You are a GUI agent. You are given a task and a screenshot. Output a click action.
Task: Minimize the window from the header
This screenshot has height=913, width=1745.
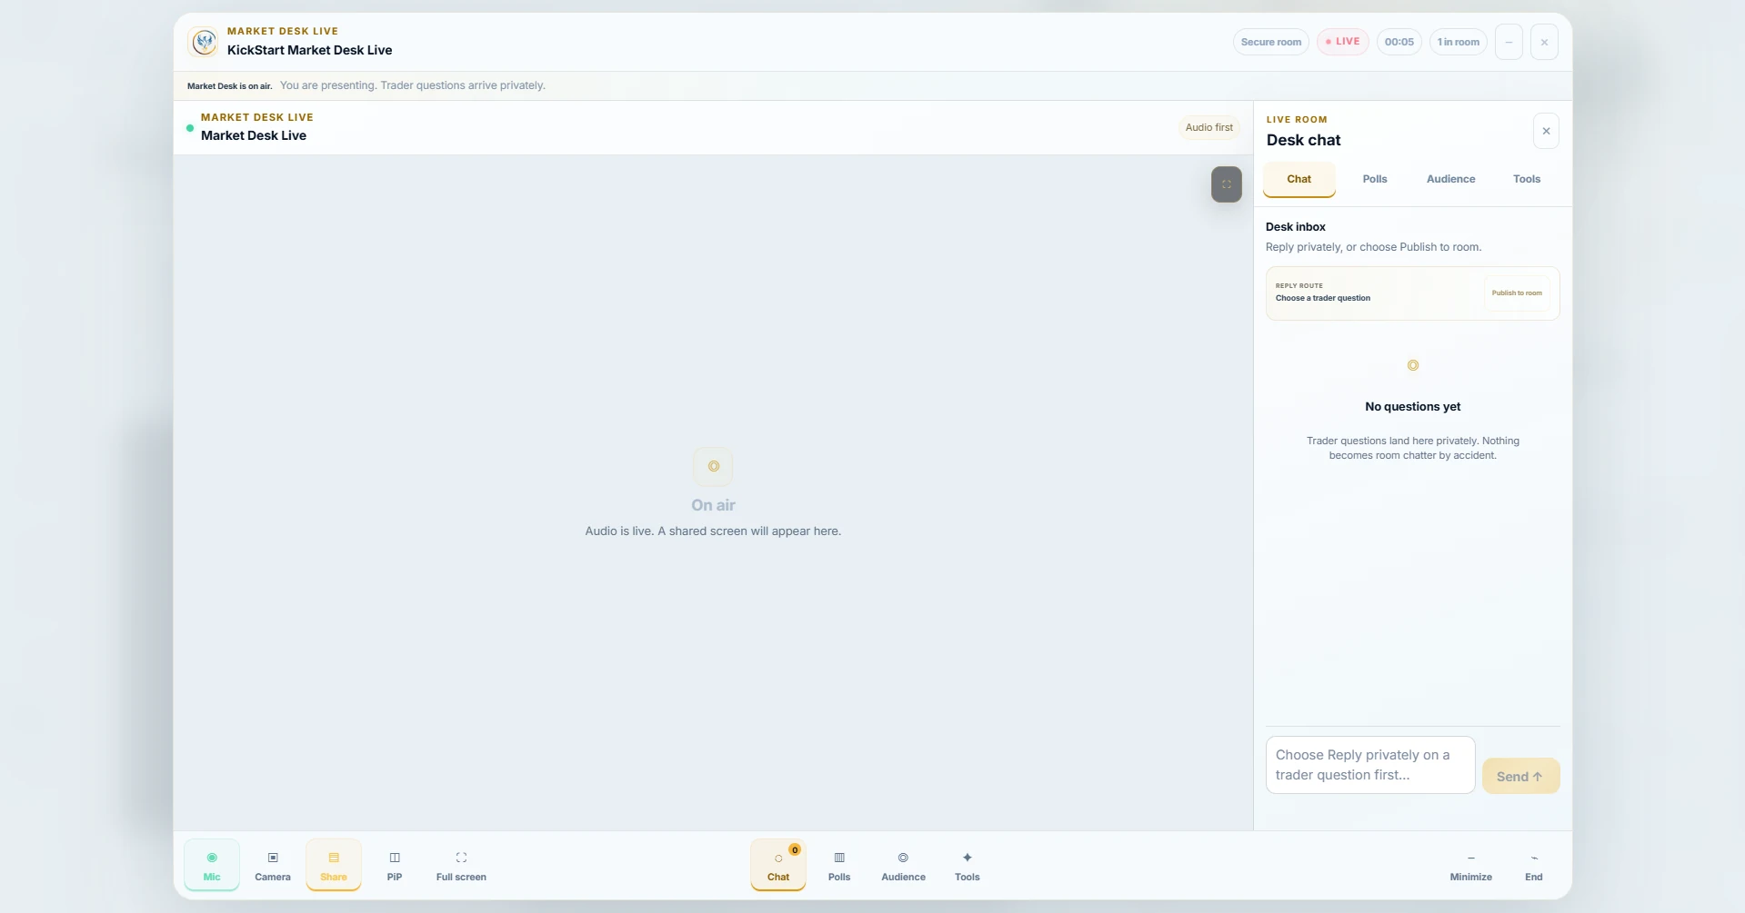1509,42
